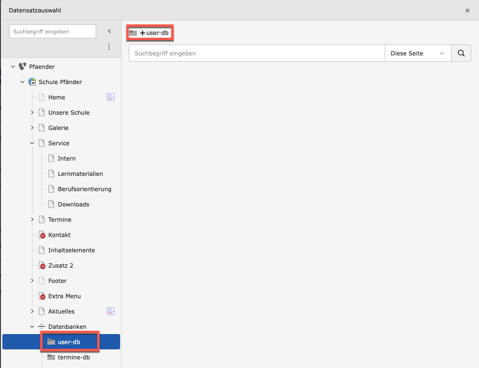Select the termine-db folder
The image size is (479, 368).
[74, 357]
